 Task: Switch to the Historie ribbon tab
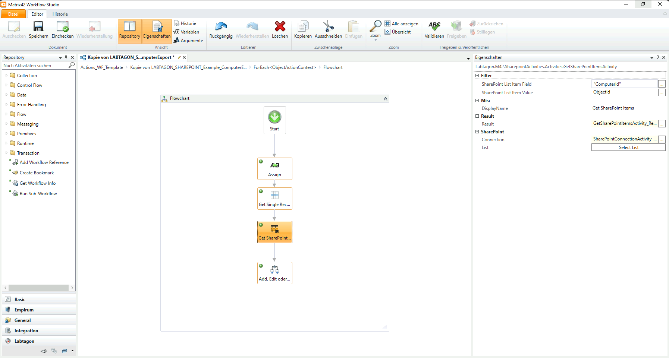point(60,14)
